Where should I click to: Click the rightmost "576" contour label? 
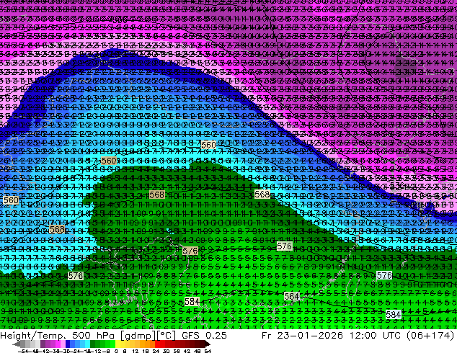coord(384,275)
